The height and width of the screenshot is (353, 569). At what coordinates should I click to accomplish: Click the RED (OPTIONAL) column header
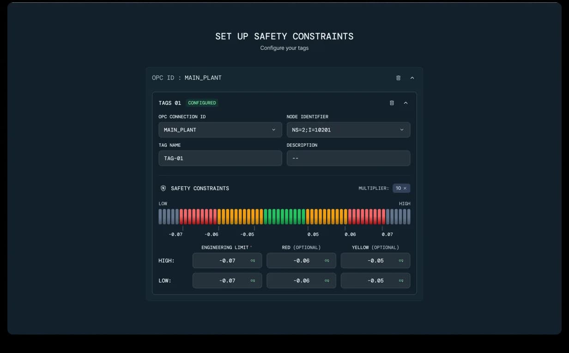point(301,248)
